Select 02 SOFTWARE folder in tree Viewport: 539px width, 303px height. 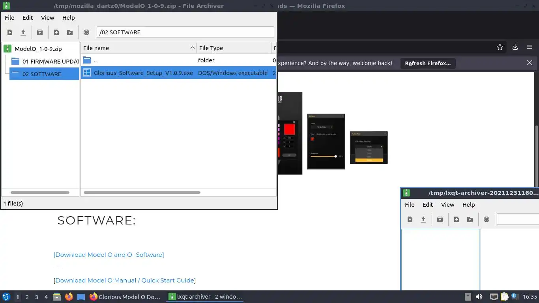click(x=44, y=74)
